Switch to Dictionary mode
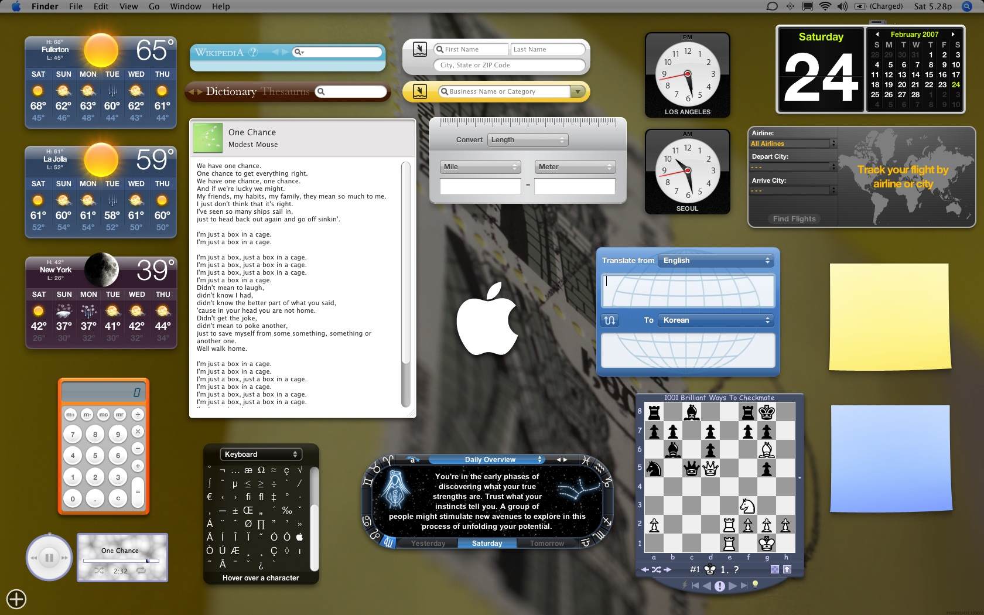The height and width of the screenshot is (615, 984). tap(231, 91)
